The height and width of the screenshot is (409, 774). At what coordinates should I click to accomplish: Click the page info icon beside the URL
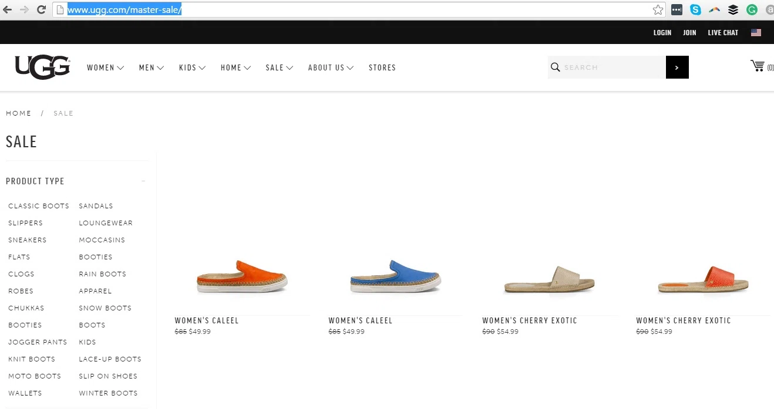click(59, 9)
